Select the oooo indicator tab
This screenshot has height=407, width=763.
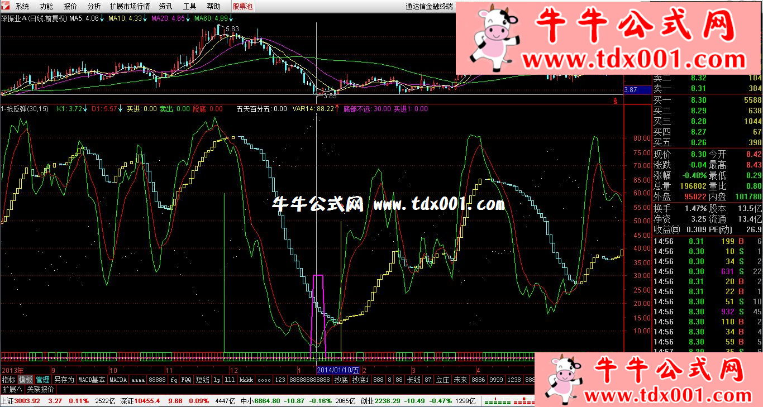click(265, 380)
